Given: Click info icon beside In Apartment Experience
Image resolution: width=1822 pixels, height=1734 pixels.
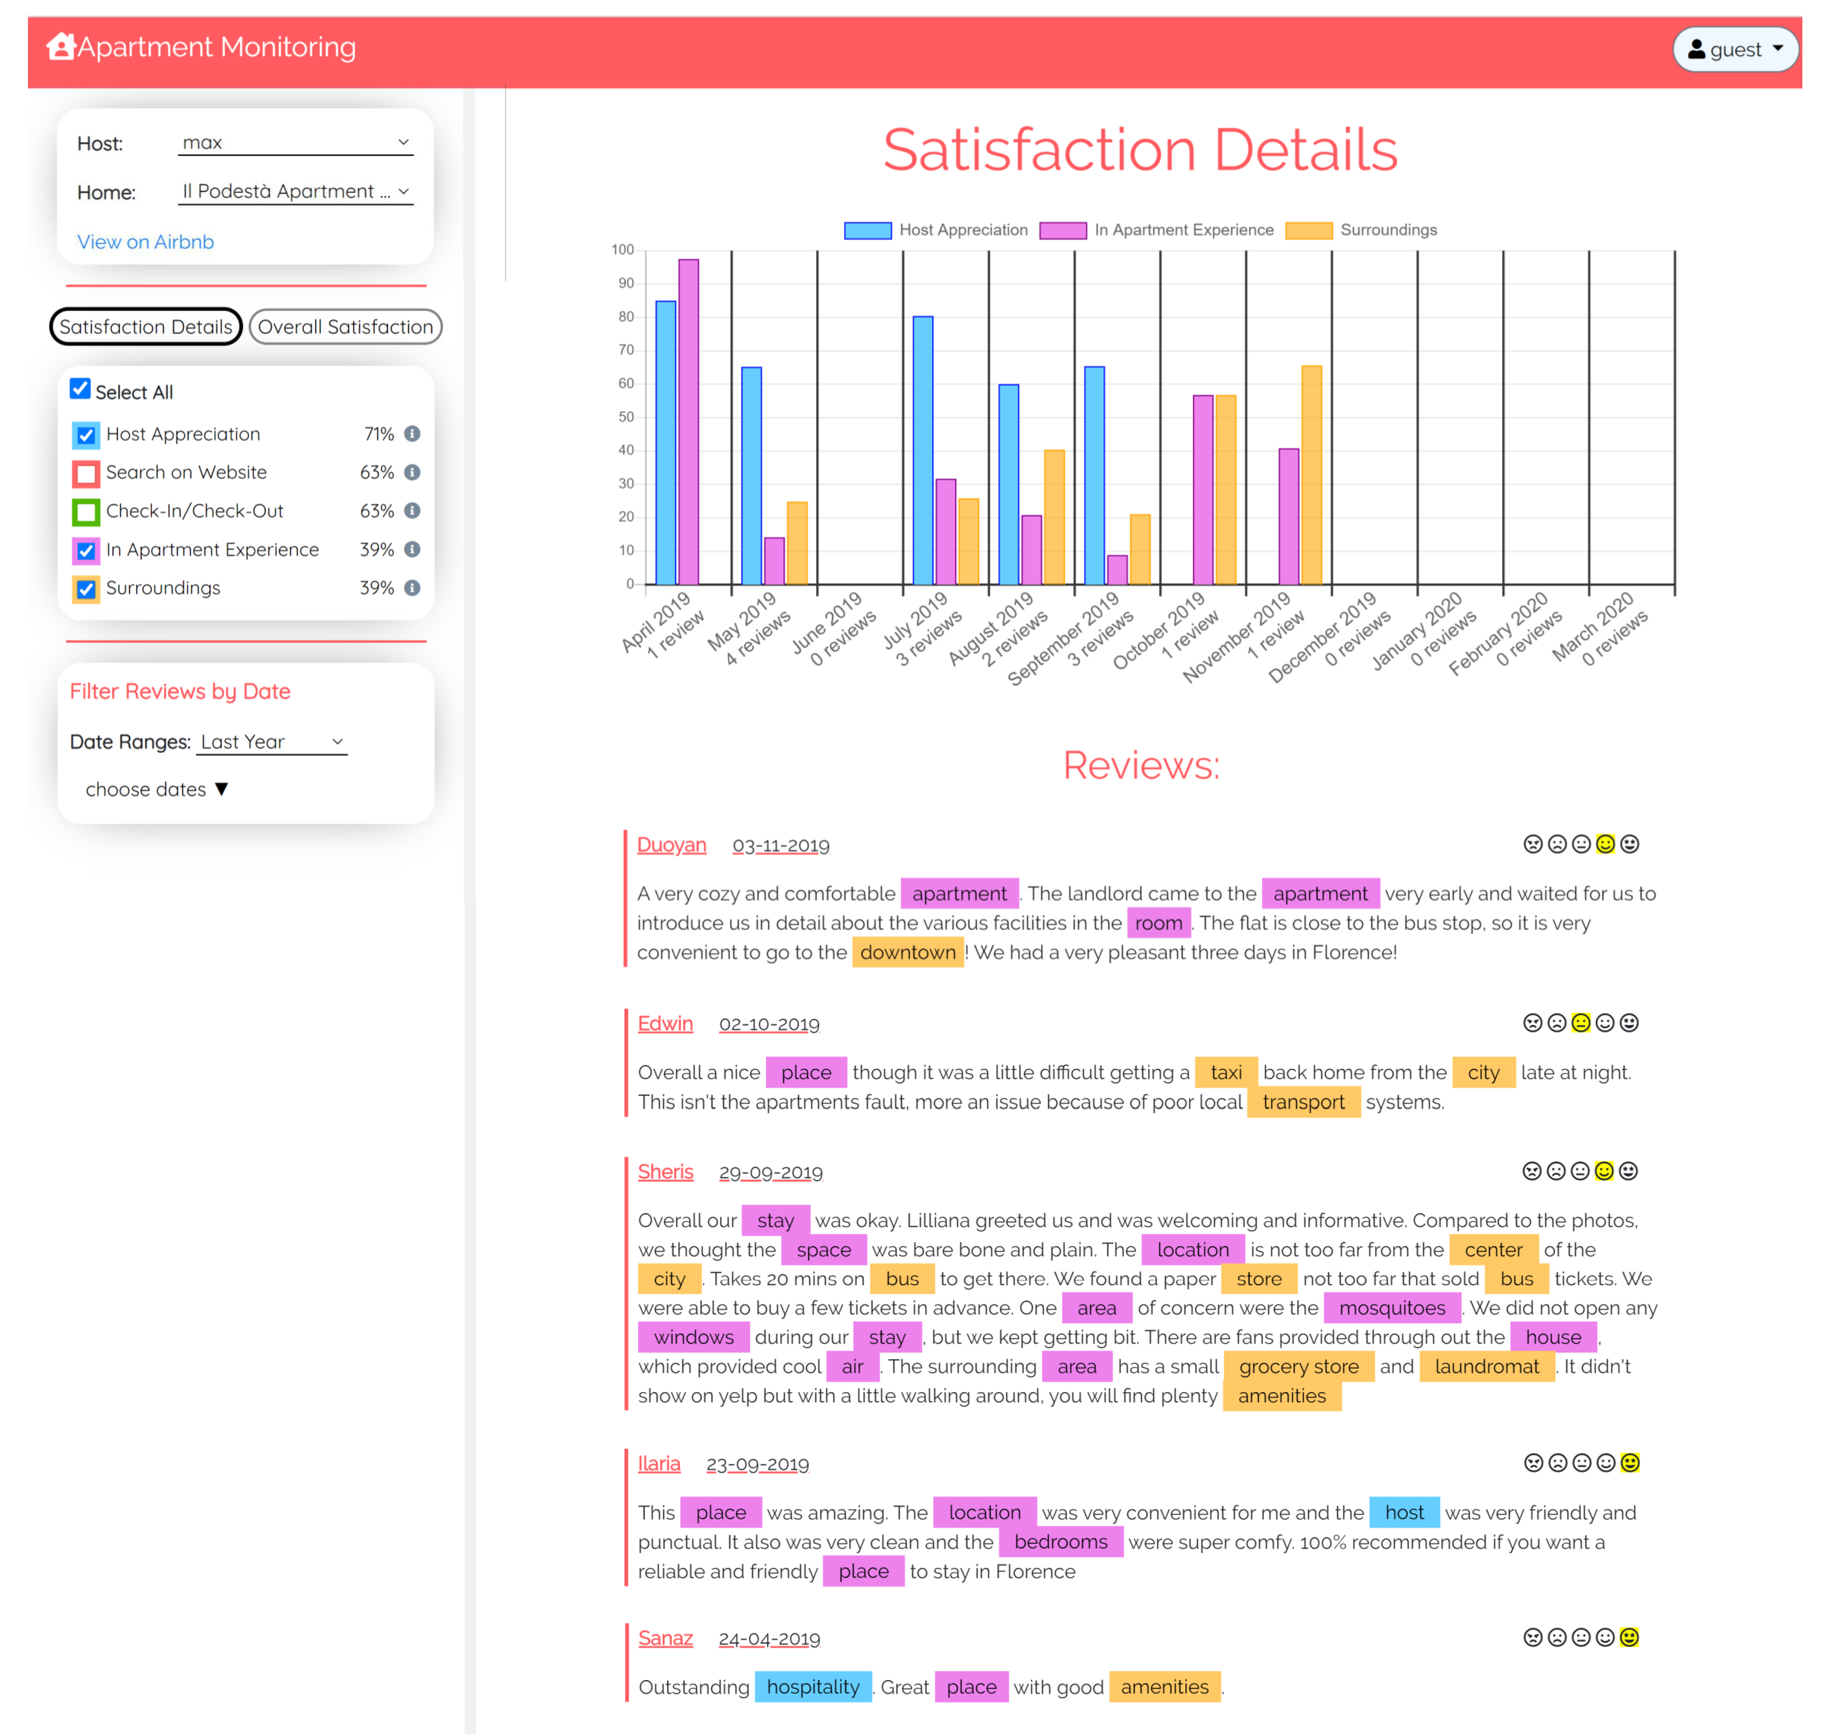Looking at the screenshot, I should point(413,549).
